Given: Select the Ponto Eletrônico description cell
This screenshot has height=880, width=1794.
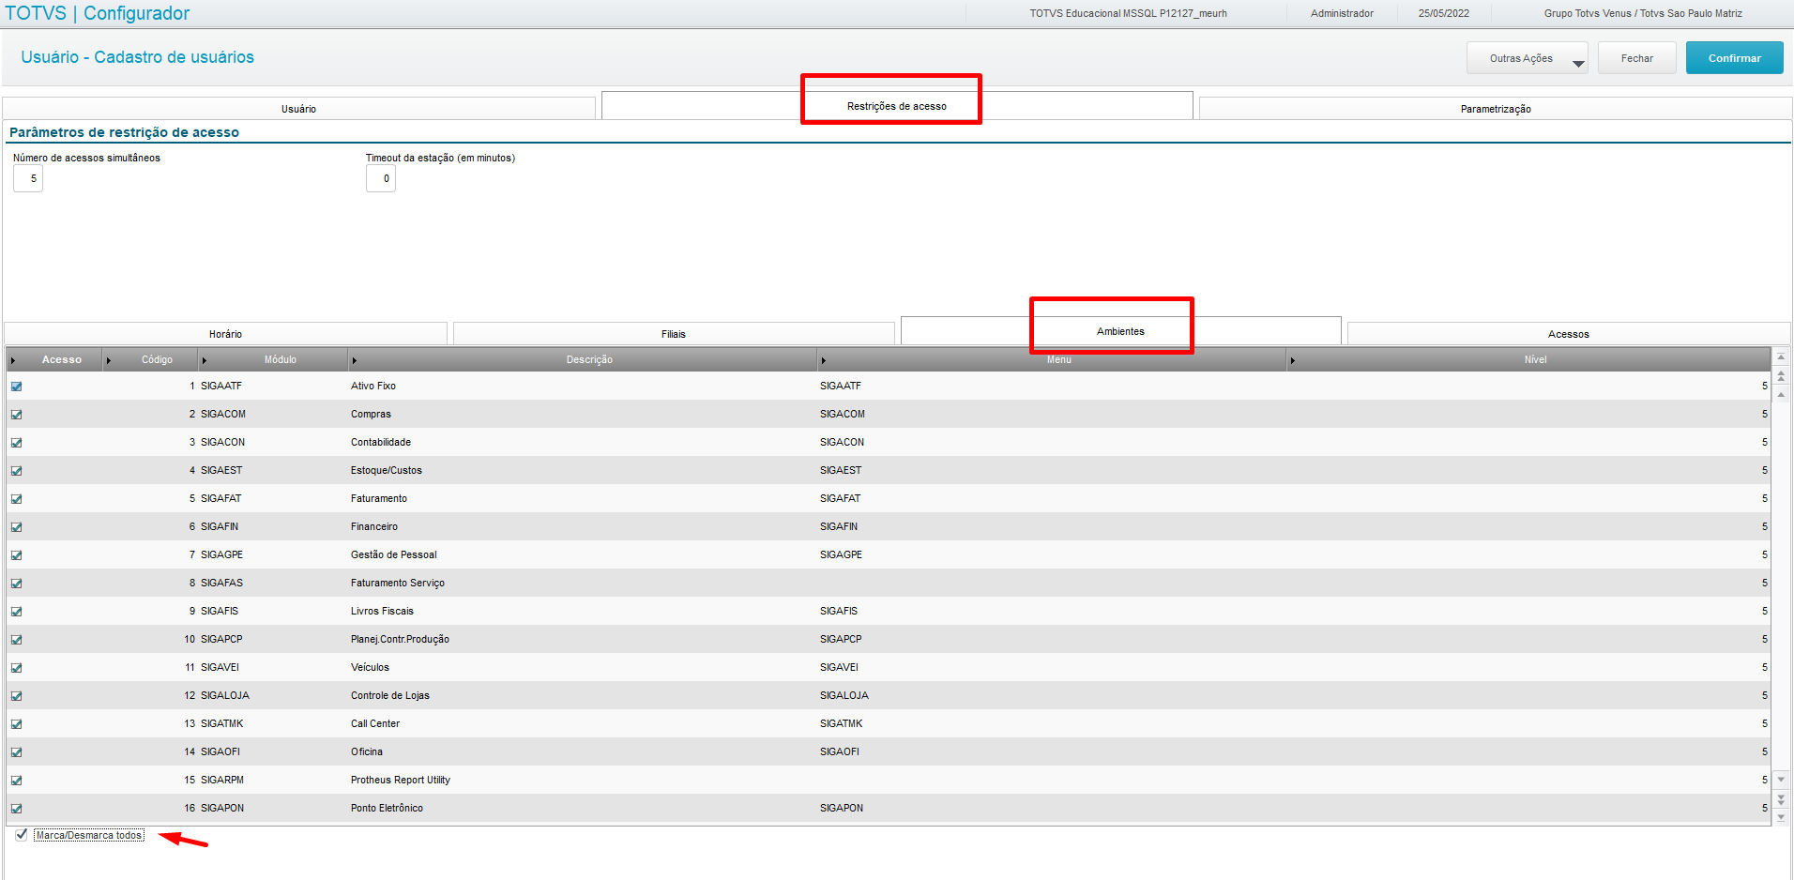Looking at the screenshot, I should [x=387, y=808].
